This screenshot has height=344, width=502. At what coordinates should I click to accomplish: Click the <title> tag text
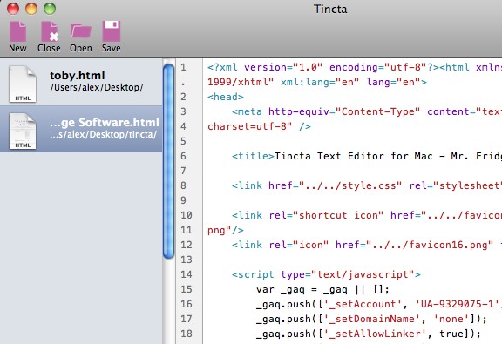[254, 156]
